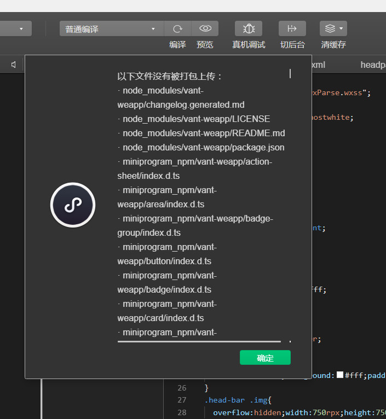Click line number 28 in editor
386x419 pixels.
click(182, 412)
